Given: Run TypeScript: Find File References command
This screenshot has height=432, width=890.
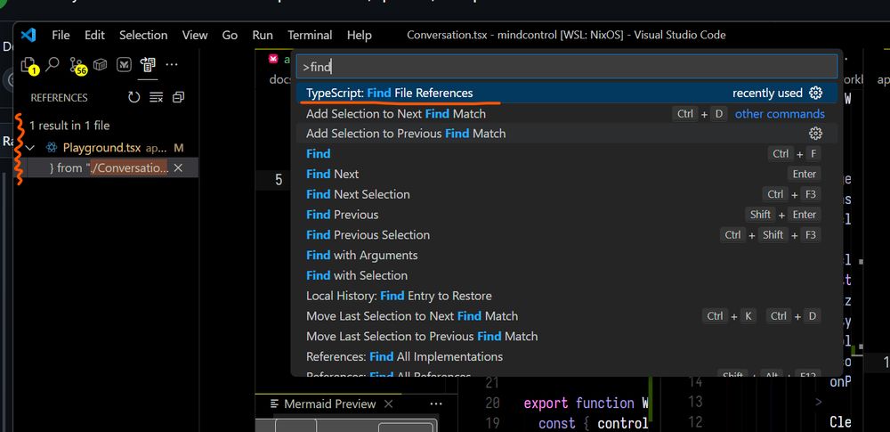Looking at the screenshot, I should point(566,93).
